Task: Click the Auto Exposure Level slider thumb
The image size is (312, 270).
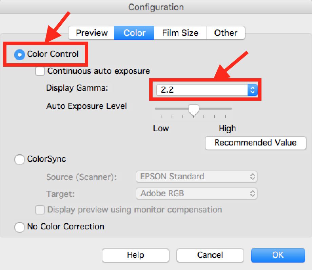Action: click(194, 110)
